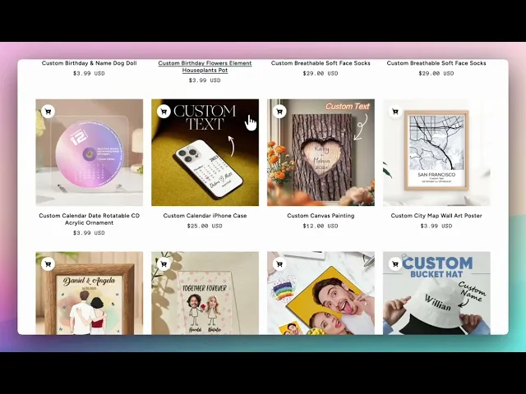Click cart icon on Custom Canvas Painting
Viewport: 526px width, 394px height.
pyautogui.click(x=279, y=112)
